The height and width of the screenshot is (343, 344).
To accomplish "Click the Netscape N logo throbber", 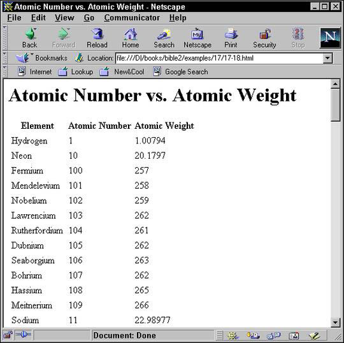I will click(x=330, y=38).
